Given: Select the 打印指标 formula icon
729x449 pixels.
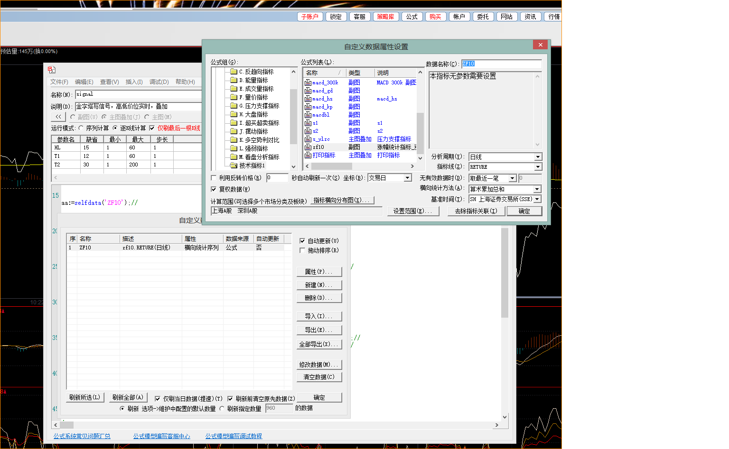Looking at the screenshot, I should coord(308,155).
